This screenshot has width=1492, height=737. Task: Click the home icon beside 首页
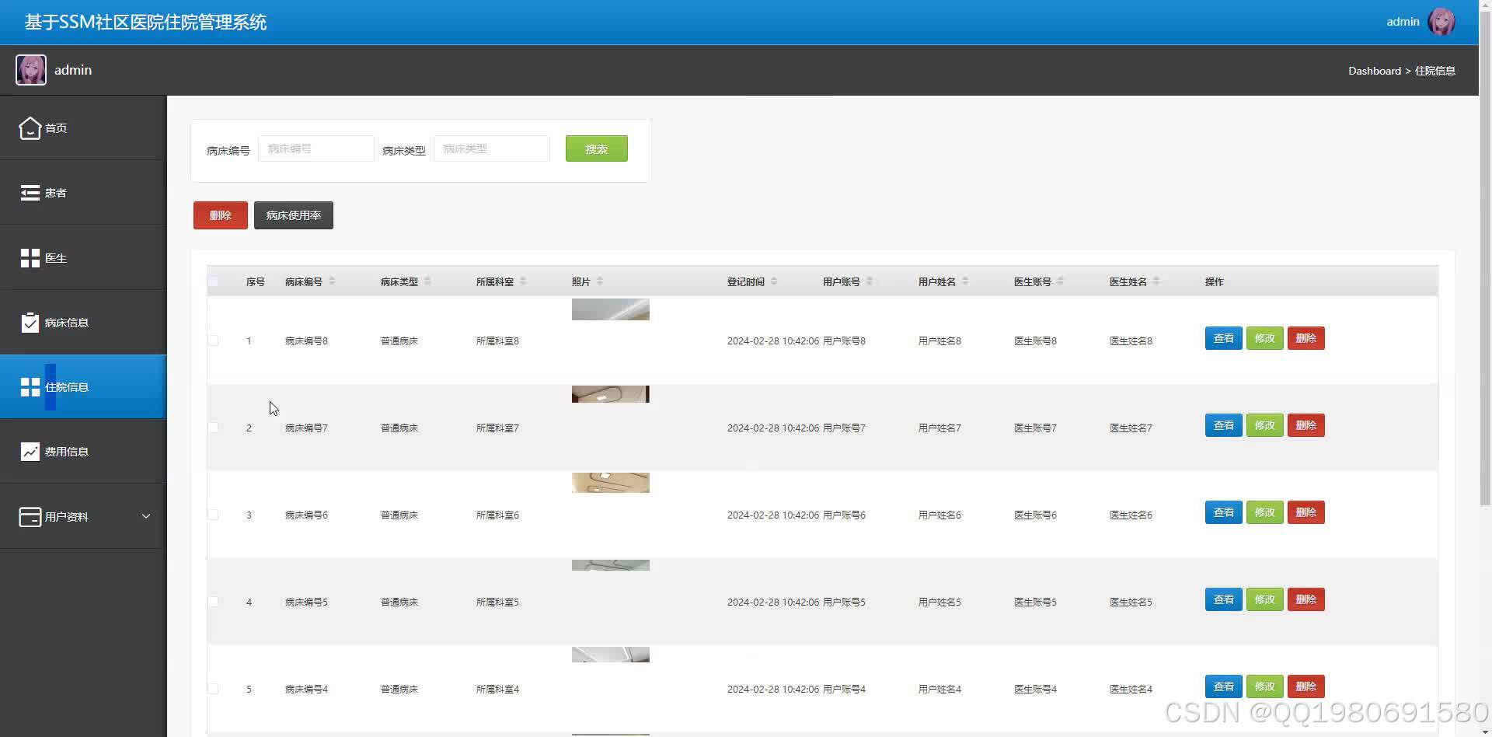click(x=30, y=128)
